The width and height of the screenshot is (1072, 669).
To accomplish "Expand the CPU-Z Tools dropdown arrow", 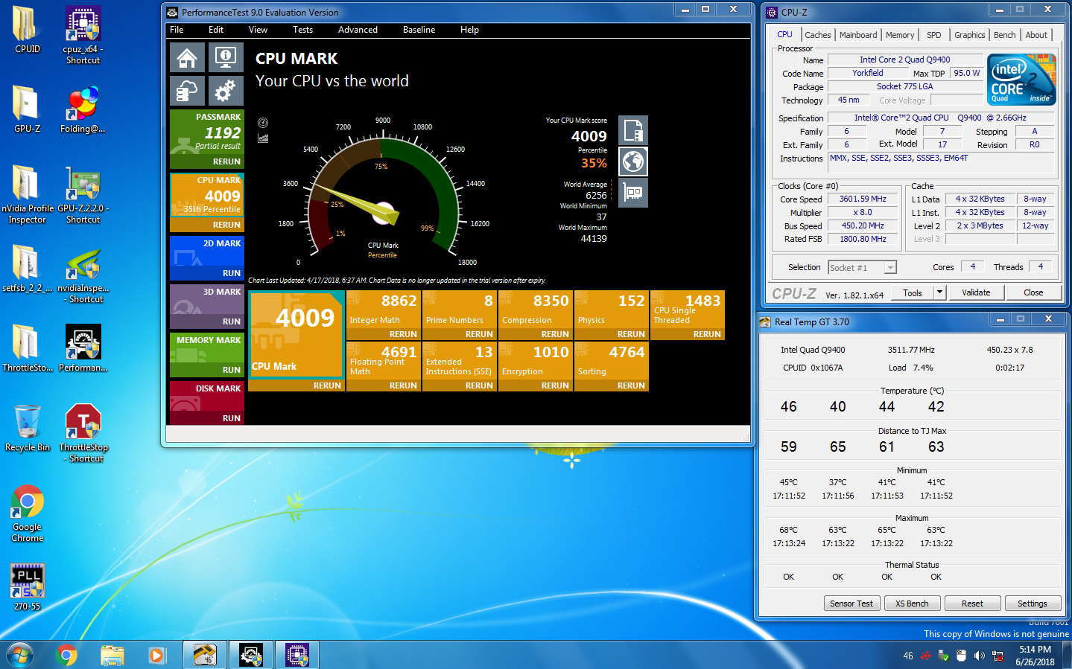I will [939, 292].
